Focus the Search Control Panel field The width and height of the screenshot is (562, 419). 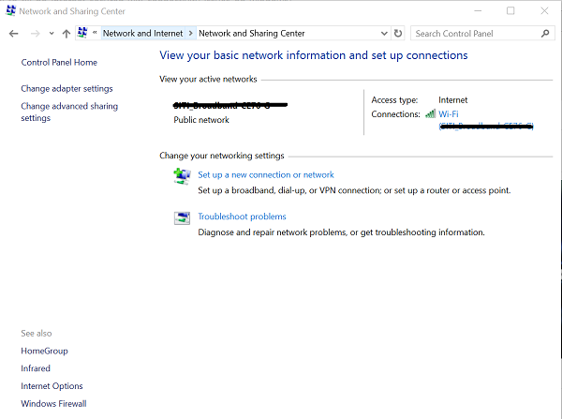coord(476,34)
